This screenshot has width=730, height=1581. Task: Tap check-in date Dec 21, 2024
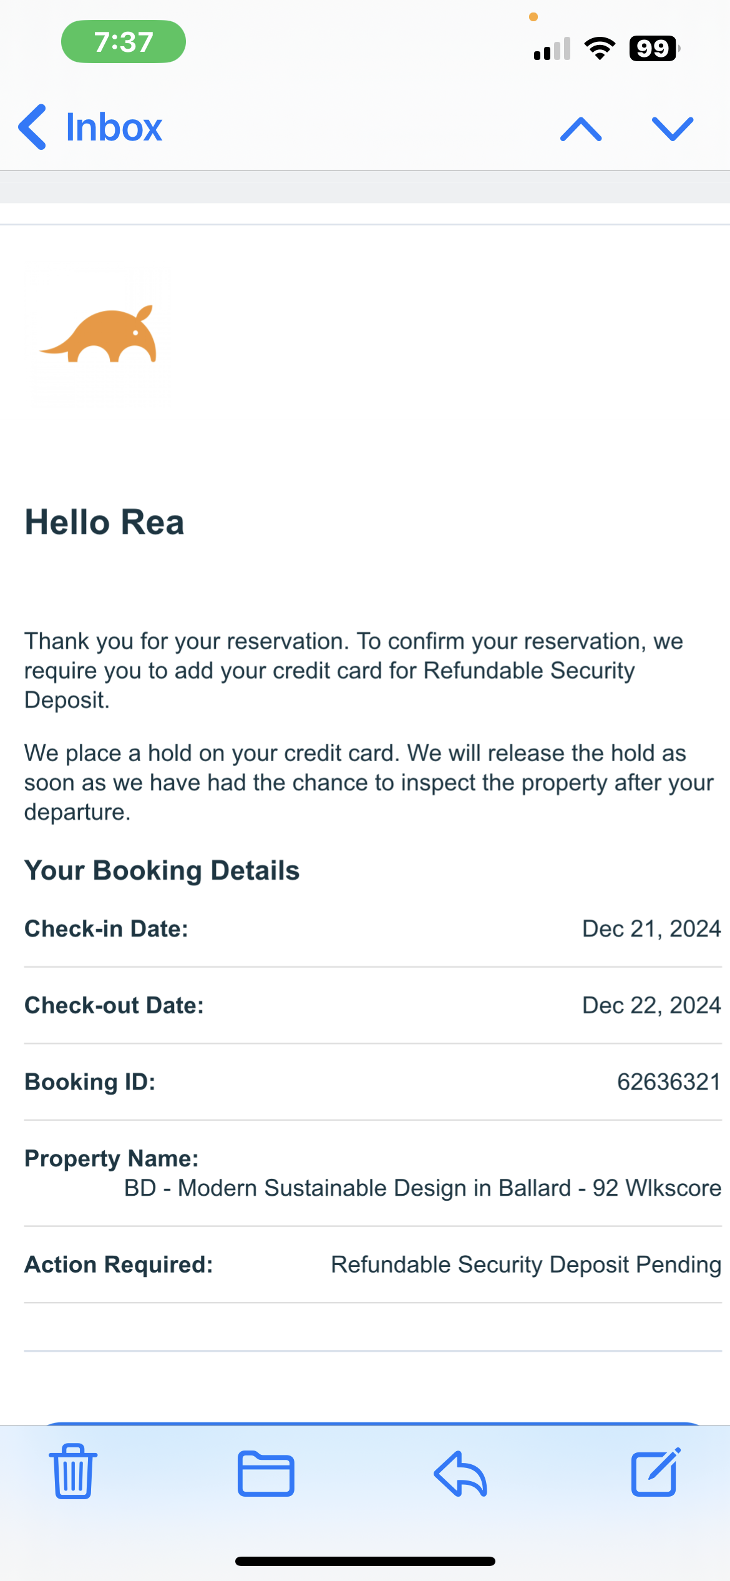[651, 928]
